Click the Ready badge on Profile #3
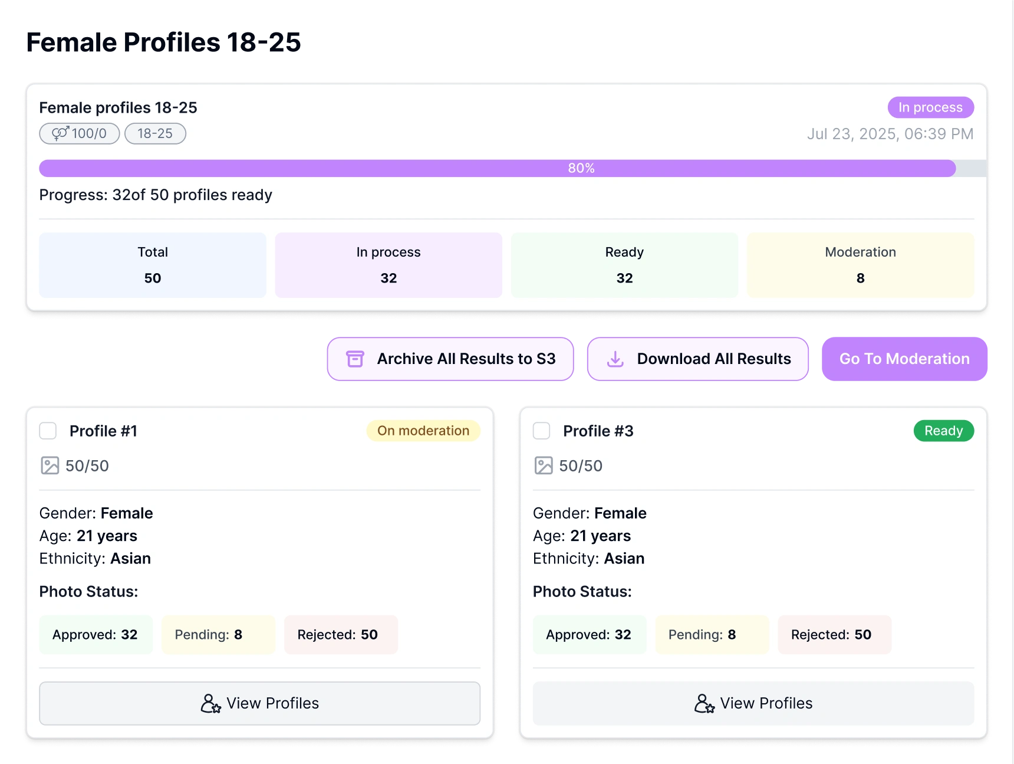This screenshot has height=764, width=1014. [943, 431]
